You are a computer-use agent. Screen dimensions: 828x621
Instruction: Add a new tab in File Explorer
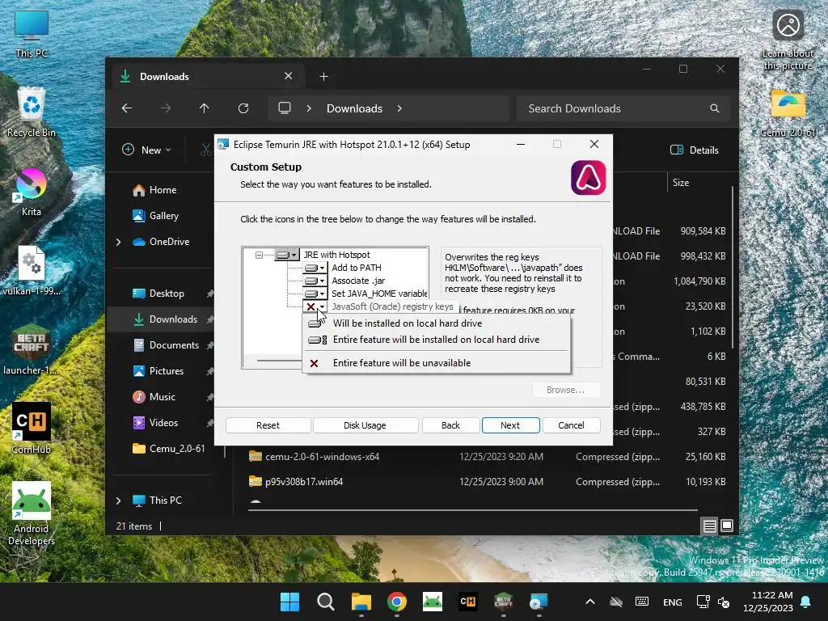click(323, 77)
